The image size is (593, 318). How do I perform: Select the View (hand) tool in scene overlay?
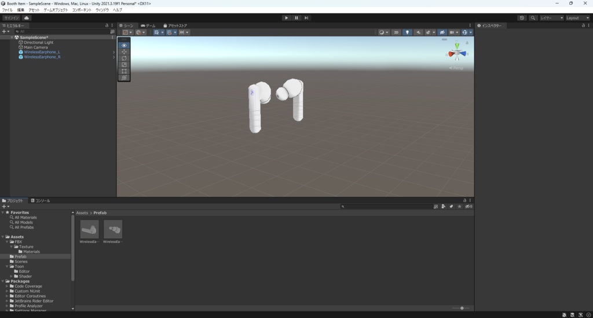coord(124,45)
